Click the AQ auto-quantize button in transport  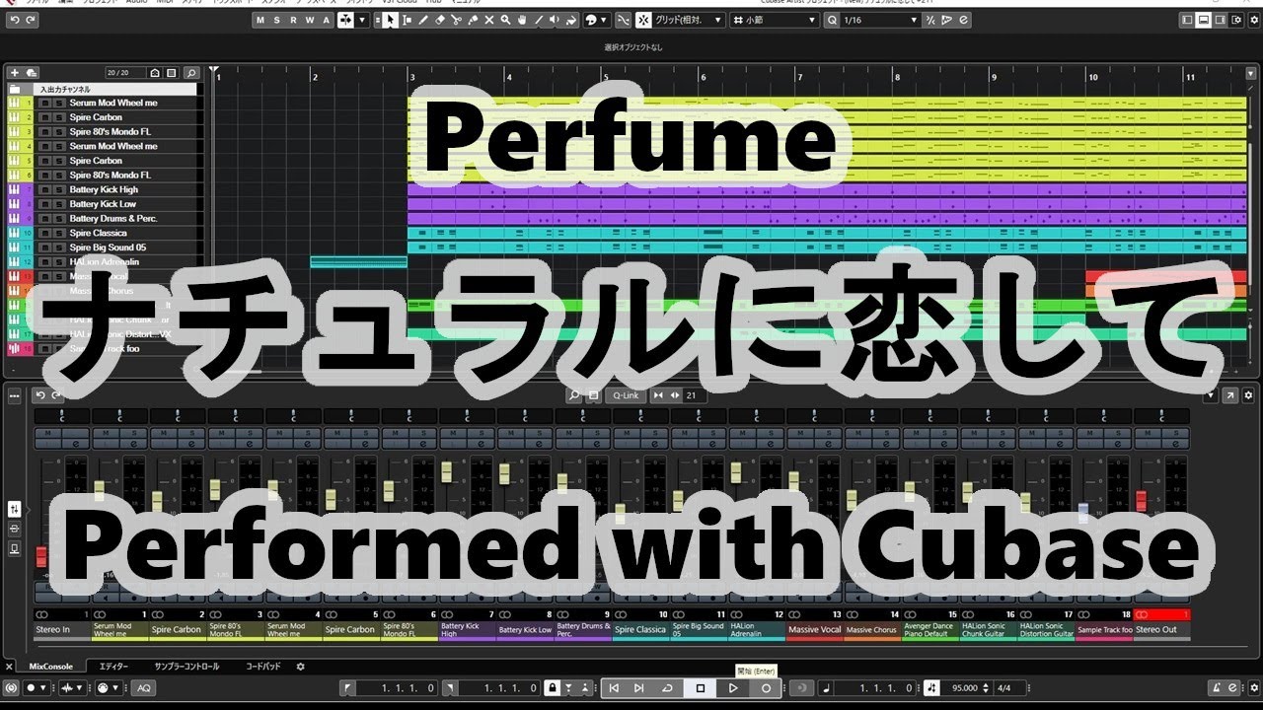pyautogui.click(x=143, y=687)
